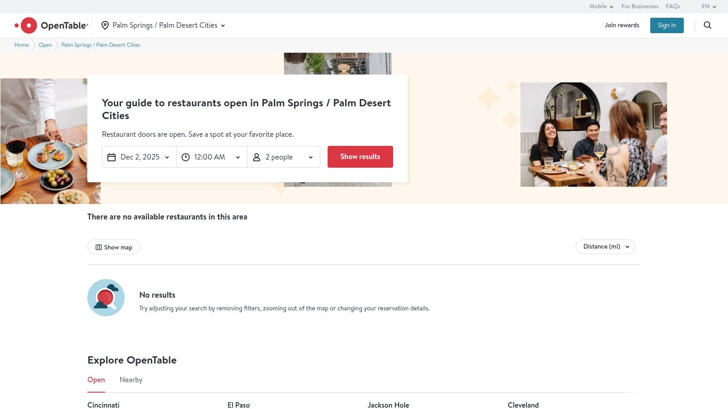Viewport: 728px width, 409px height.
Task: Click the Show results button
Action: tap(360, 156)
